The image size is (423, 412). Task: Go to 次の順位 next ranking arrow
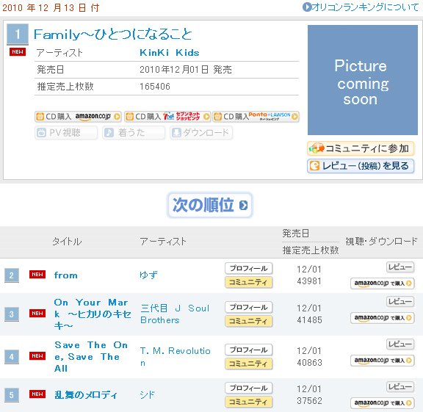pyautogui.click(x=209, y=205)
